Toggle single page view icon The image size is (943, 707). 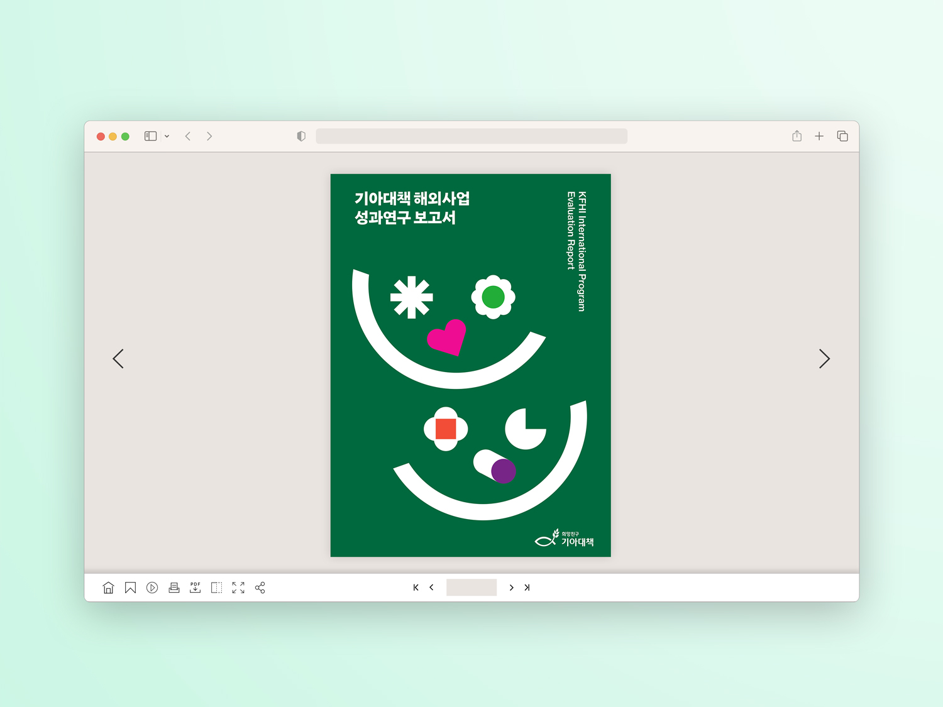[x=217, y=588]
